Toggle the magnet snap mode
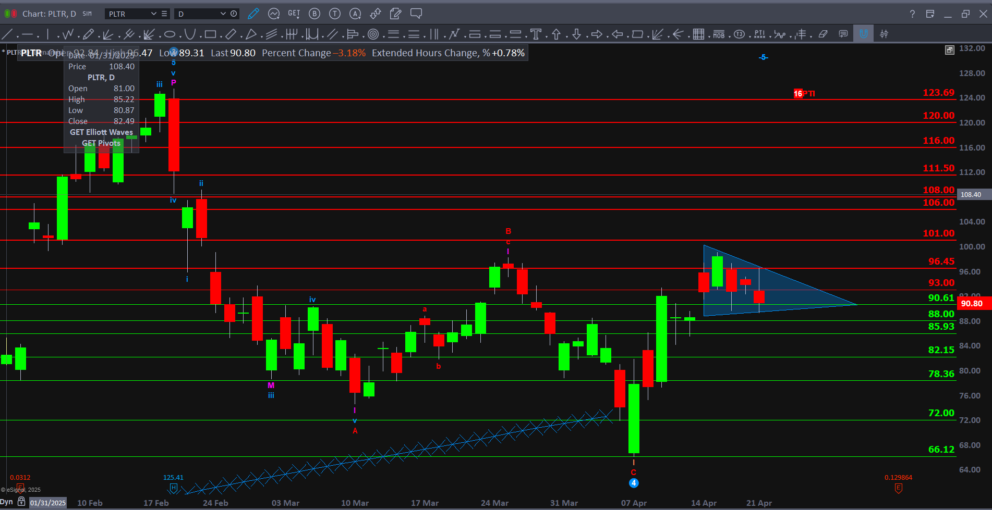The image size is (992, 510). 864,34
